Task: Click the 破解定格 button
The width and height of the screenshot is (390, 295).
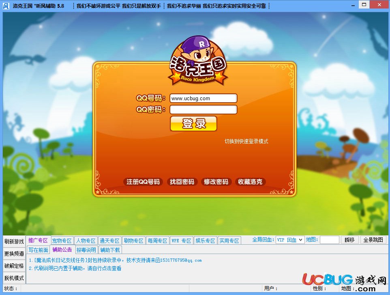Action: [x=14, y=266]
